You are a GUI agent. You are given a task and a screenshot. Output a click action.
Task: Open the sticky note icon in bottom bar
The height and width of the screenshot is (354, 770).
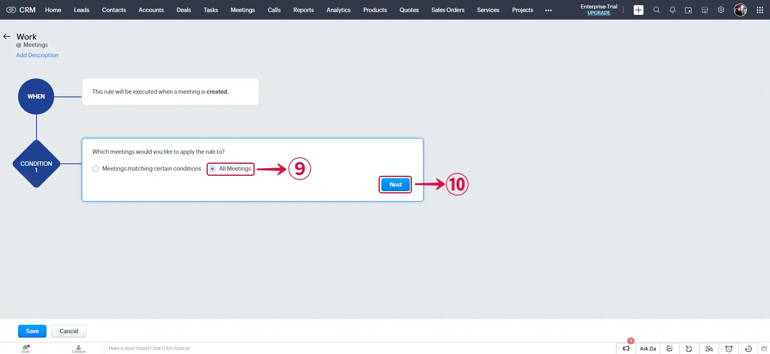(689, 348)
